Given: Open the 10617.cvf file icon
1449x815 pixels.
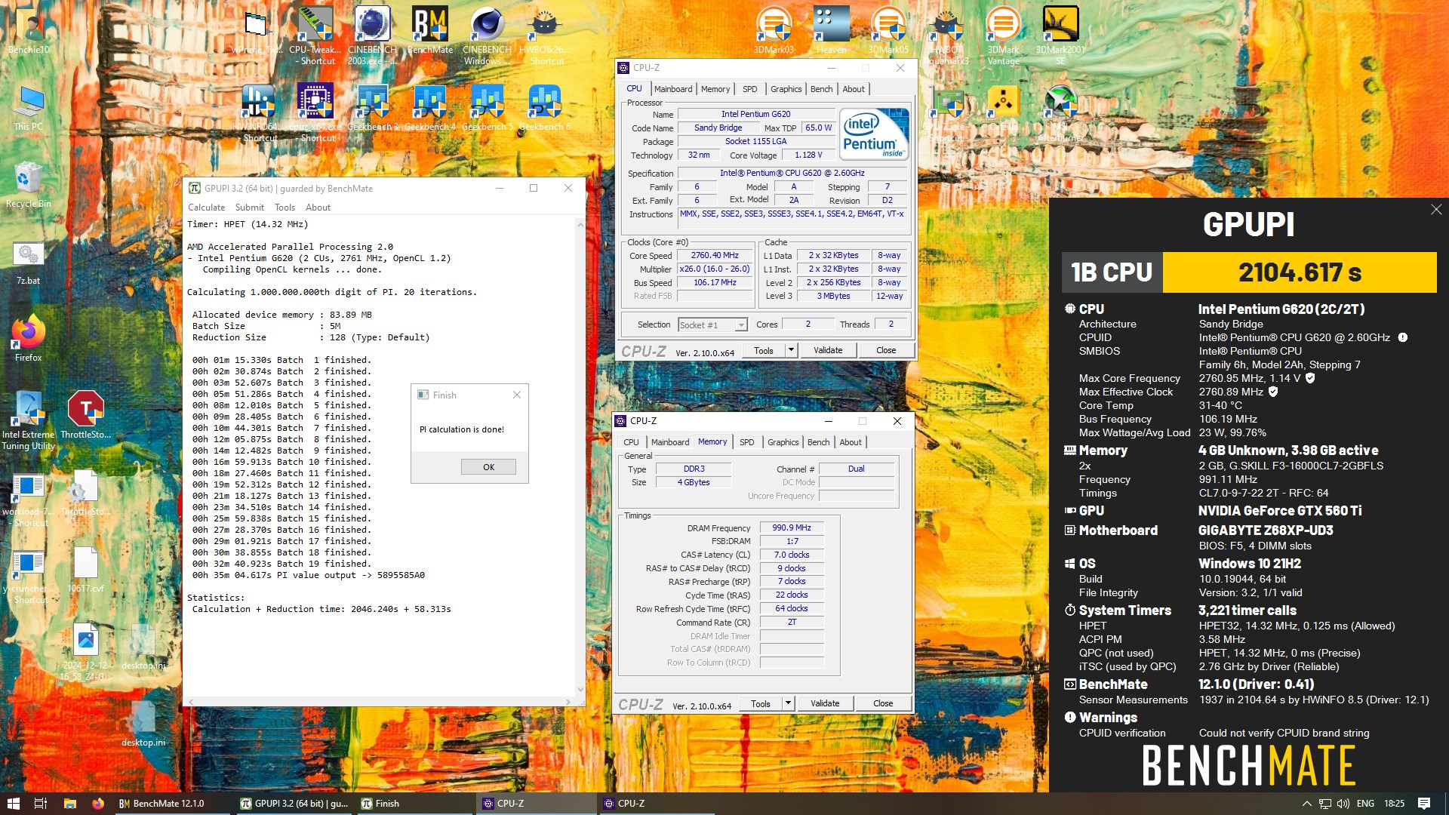Looking at the screenshot, I should [85, 569].
